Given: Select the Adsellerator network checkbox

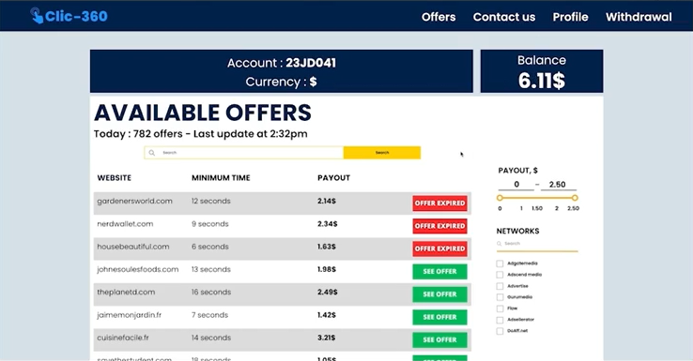Looking at the screenshot, I should coord(500,320).
